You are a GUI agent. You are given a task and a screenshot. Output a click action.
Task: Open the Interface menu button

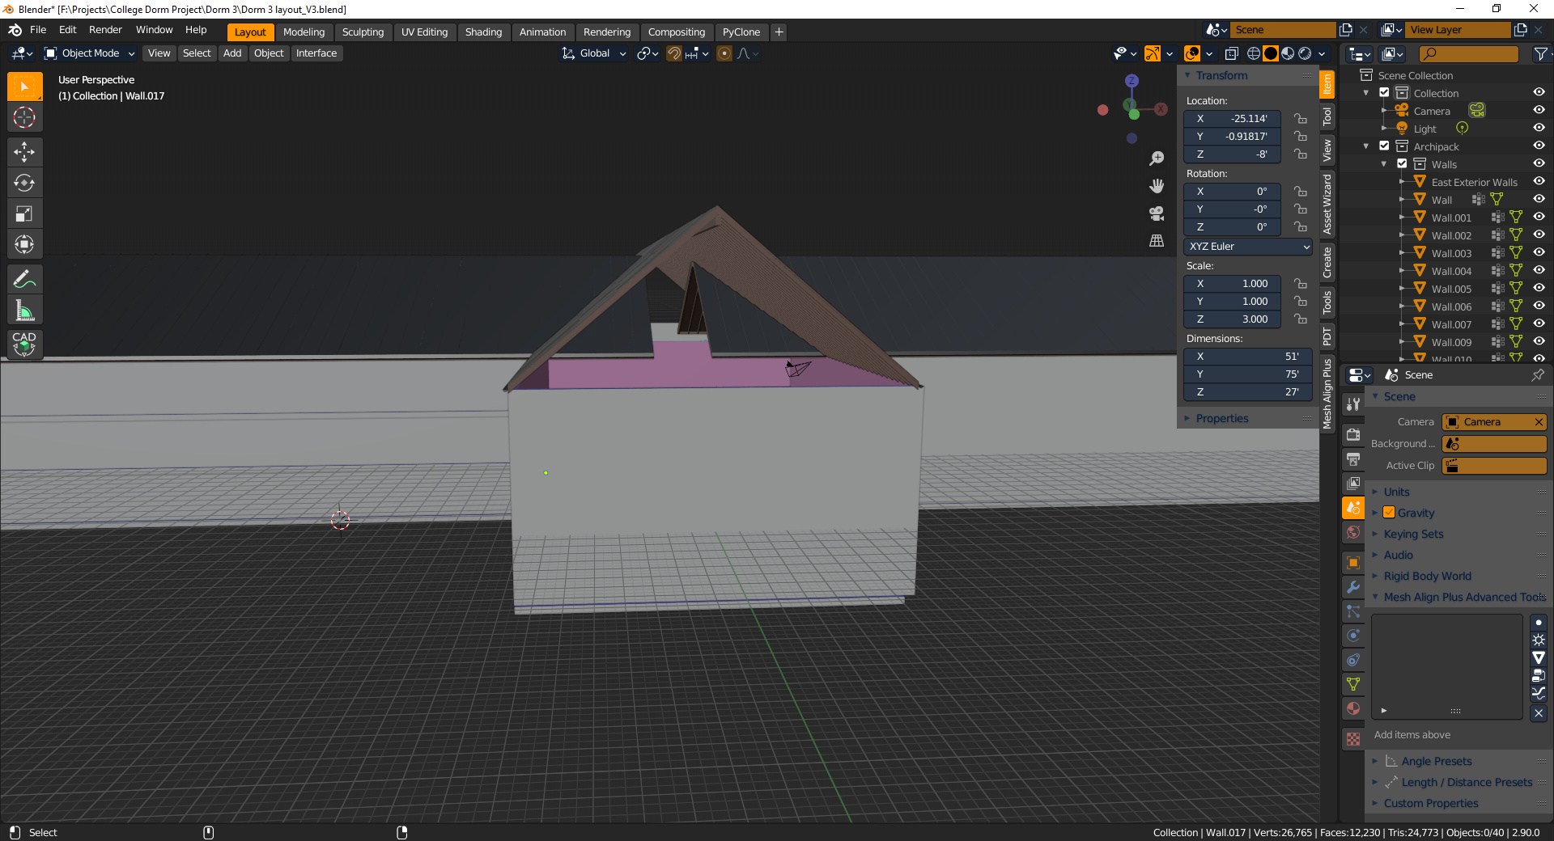click(316, 53)
